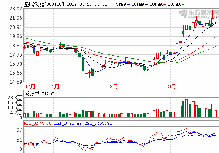The width and height of the screenshot is (219, 153).
Task: Click the 14.59 price axis label
Action: click(16, 82)
